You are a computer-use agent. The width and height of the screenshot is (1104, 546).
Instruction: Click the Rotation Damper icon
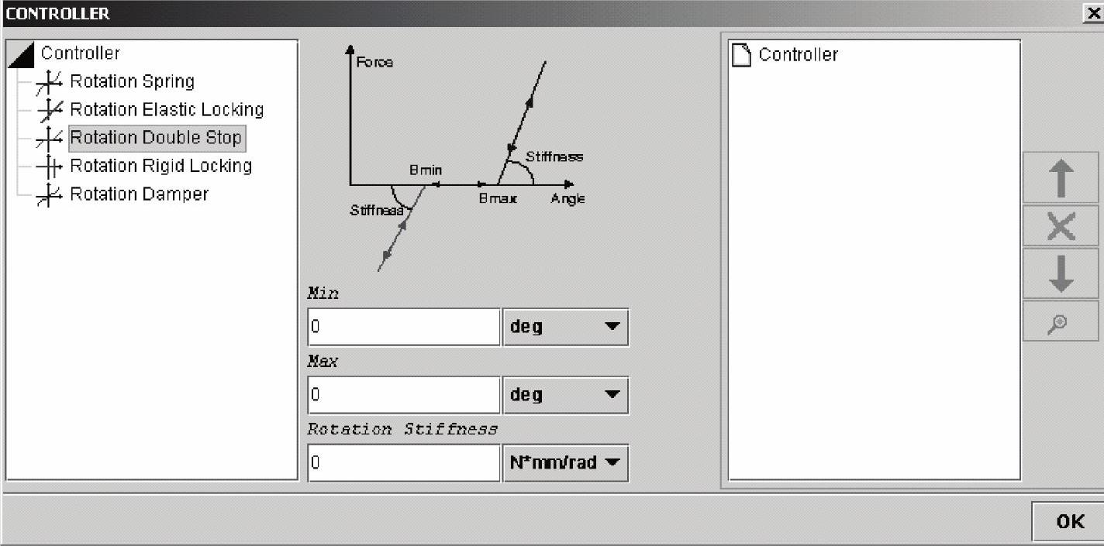[x=49, y=194]
